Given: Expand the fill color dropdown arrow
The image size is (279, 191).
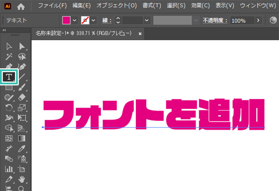Looking at the screenshot, I should [x=75, y=21].
